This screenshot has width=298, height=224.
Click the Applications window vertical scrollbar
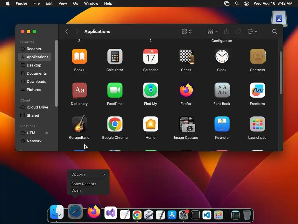point(281,73)
